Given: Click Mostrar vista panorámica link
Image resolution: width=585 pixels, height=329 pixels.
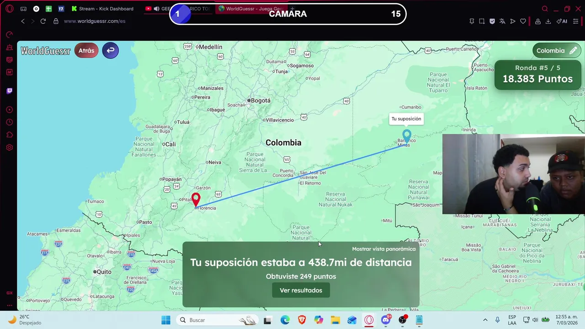Looking at the screenshot, I should pos(384,249).
